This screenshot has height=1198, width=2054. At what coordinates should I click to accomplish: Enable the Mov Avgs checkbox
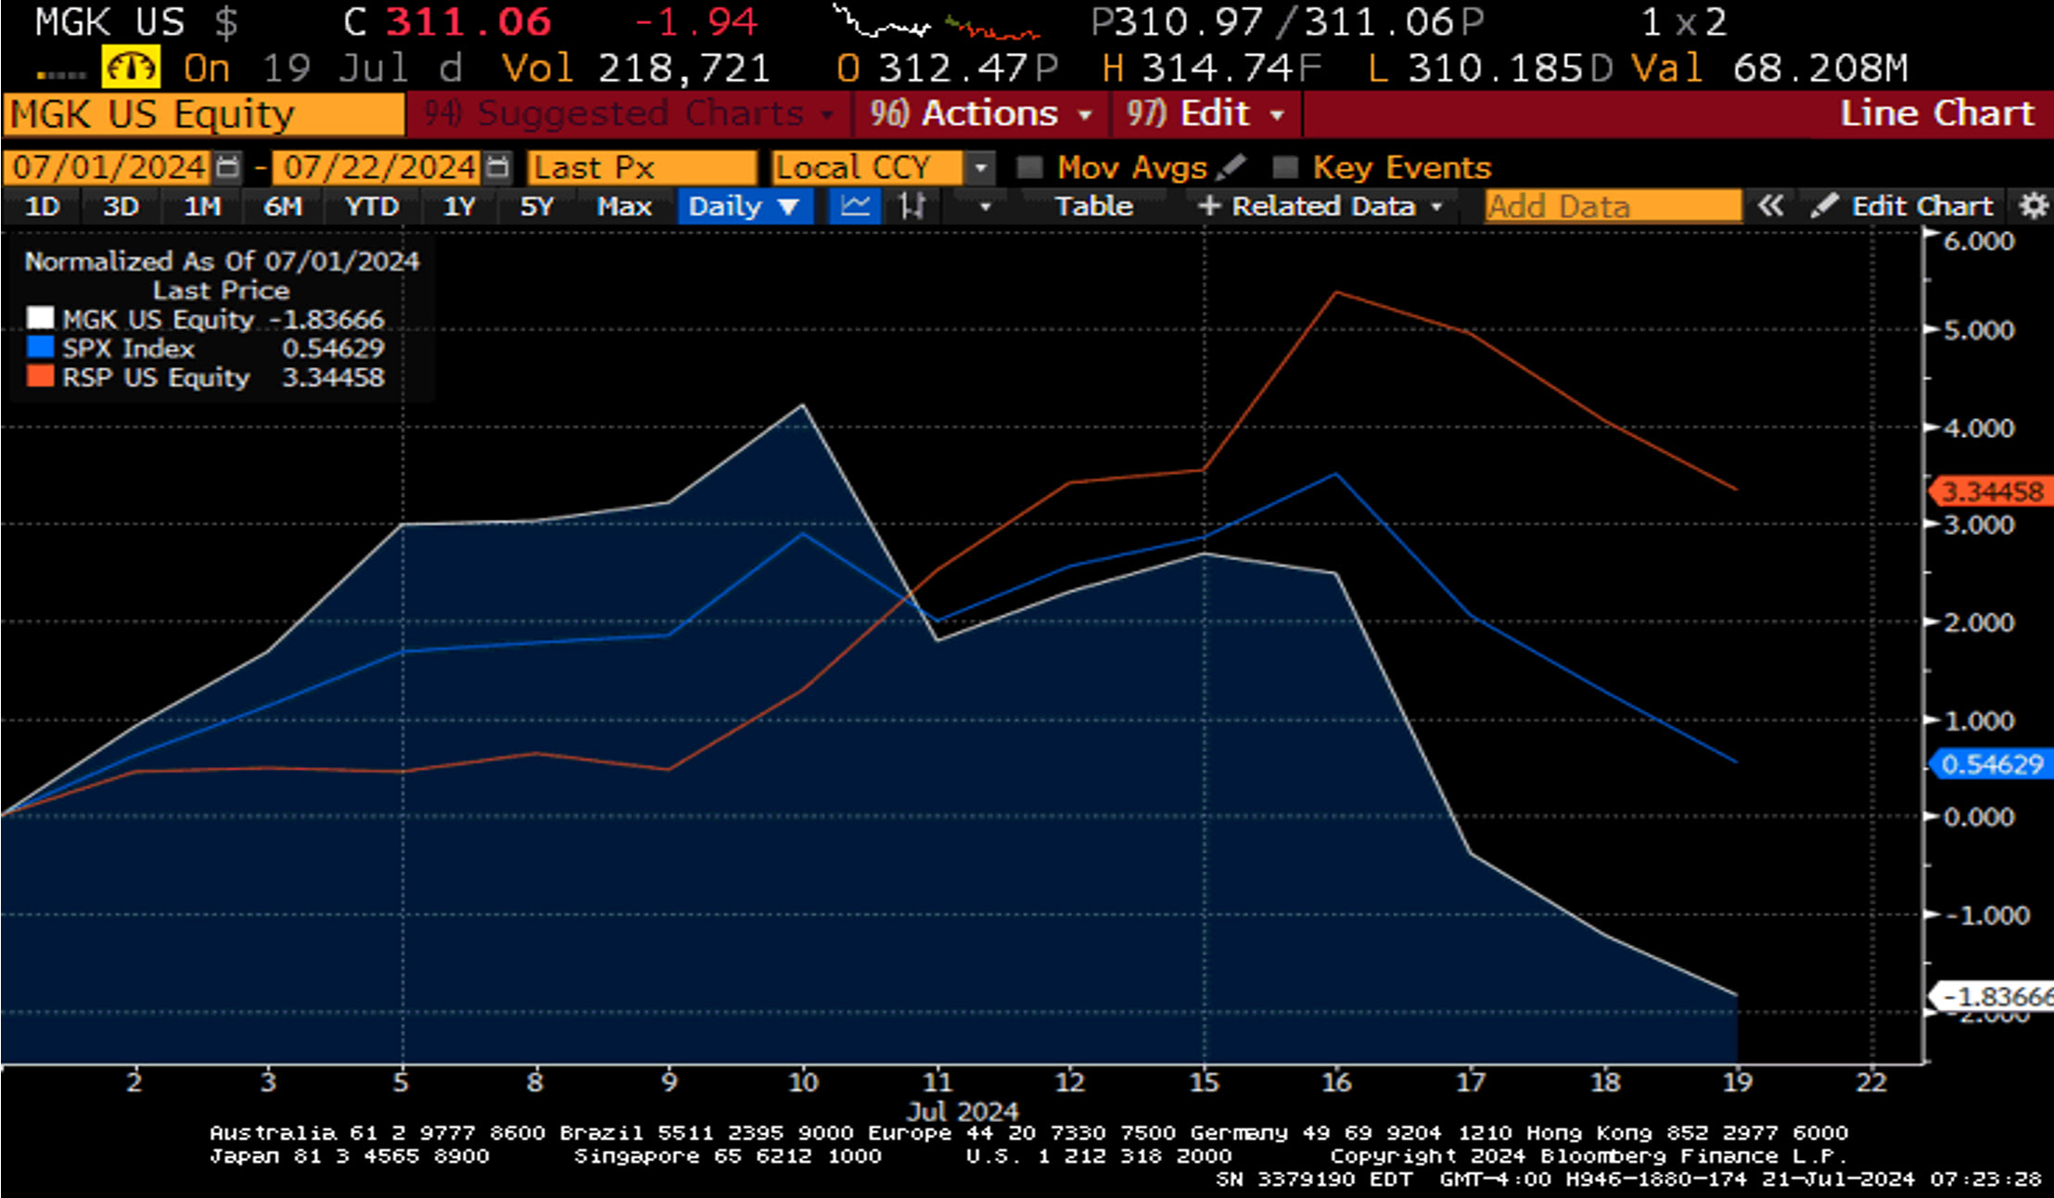pyautogui.click(x=1029, y=168)
